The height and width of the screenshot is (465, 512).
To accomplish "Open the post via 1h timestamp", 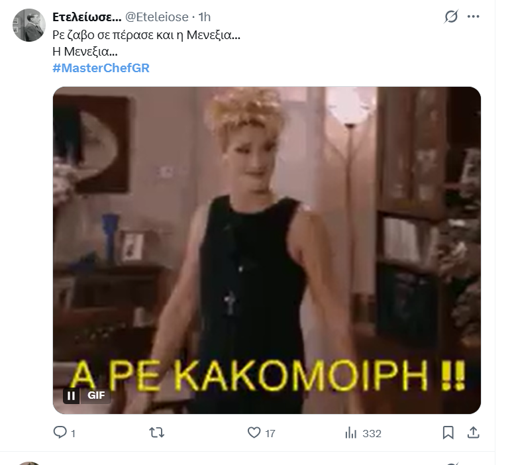I will (x=205, y=17).
